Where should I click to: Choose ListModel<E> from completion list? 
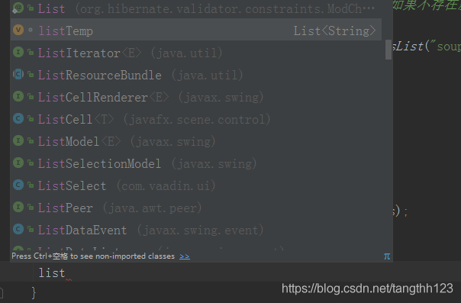pyautogui.click(x=196, y=141)
